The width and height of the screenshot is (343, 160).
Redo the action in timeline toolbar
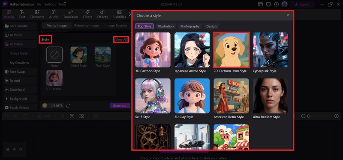click(16, 116)
